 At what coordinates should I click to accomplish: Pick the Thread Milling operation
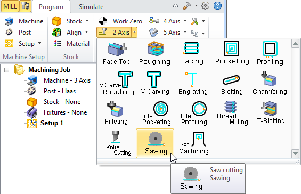(x=232, y=113)
